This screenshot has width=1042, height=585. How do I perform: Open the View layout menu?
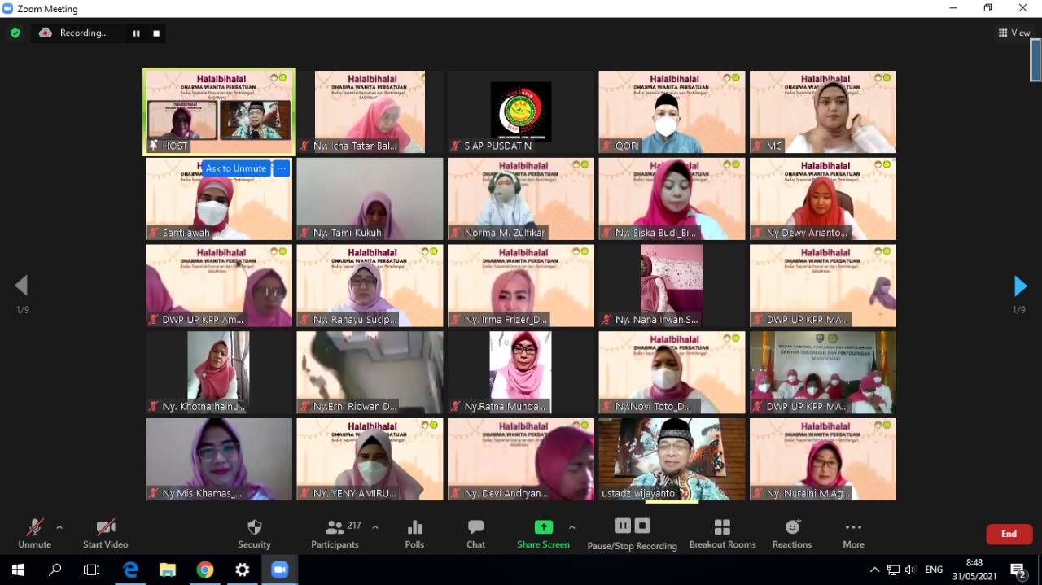click(x=1014, y=33)
